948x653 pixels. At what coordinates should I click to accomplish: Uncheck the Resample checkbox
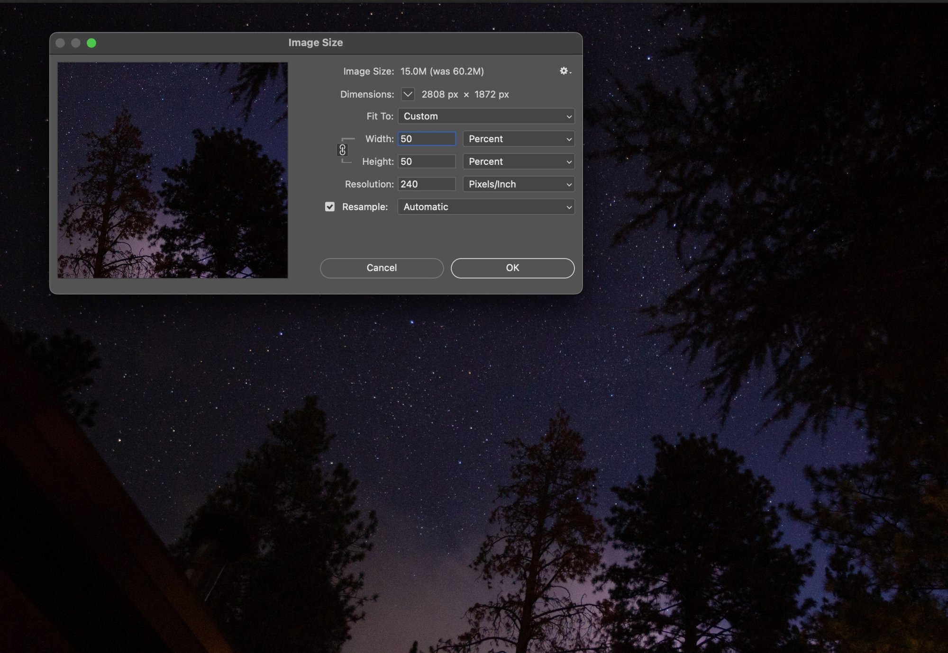click(330, 207)
